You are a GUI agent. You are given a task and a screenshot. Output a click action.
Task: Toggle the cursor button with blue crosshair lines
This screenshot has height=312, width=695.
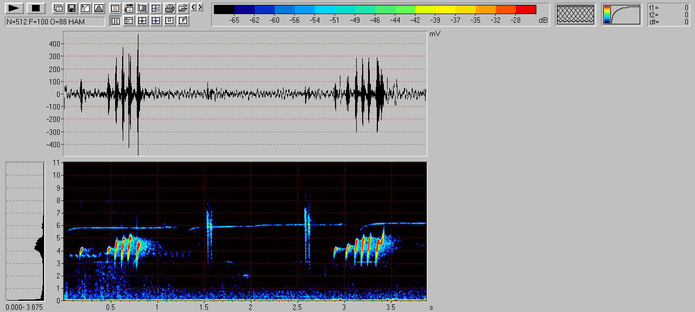click(x=156, y=21)
